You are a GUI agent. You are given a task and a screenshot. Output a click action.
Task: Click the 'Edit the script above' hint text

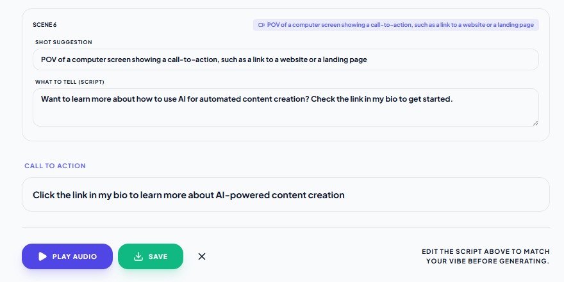click(485, 256)
